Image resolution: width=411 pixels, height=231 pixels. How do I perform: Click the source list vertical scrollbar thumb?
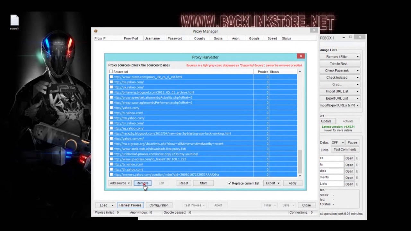300,161
